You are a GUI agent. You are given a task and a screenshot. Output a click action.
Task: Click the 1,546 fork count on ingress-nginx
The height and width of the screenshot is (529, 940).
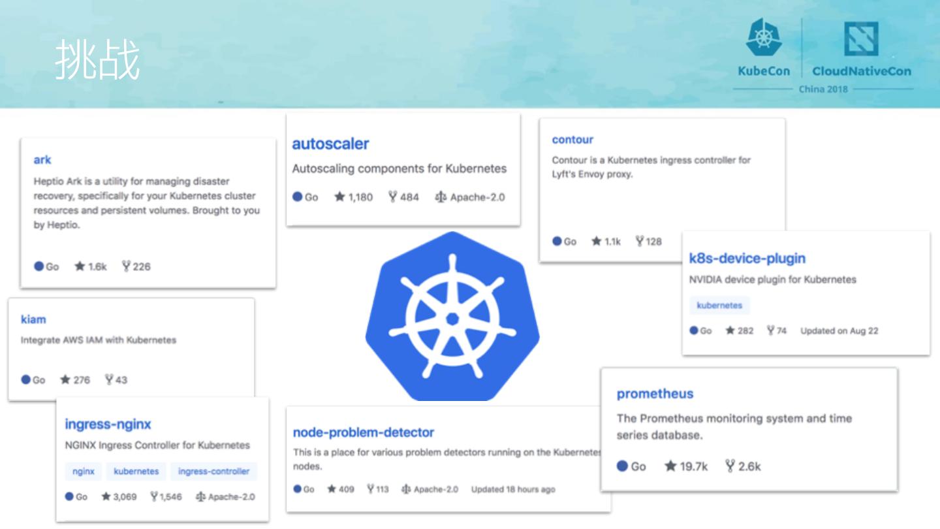pos(172,497)
